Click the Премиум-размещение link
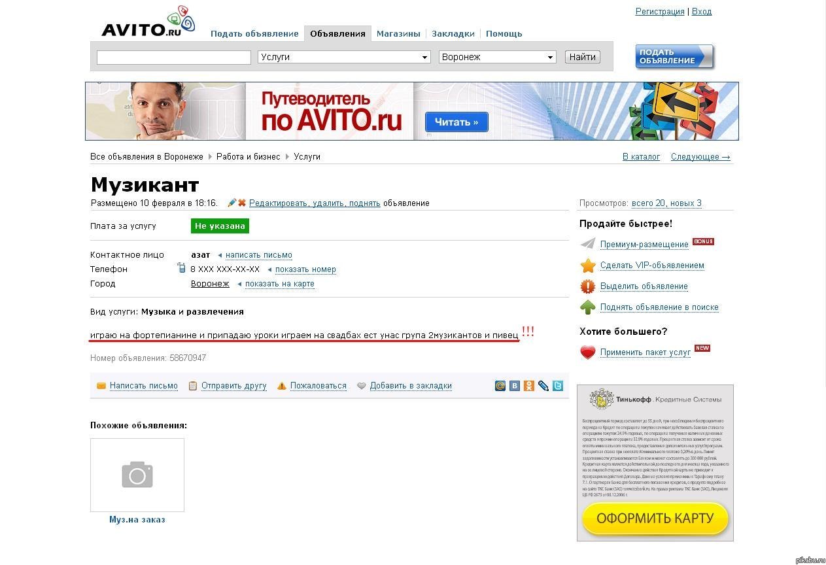The width and height of the screenshot is (826, 565). [644, 245]
